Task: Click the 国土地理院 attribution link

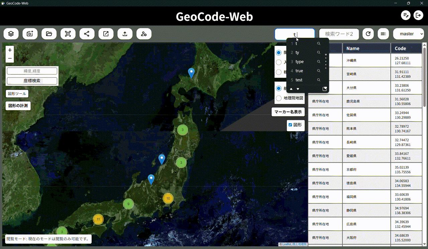Action: point(299,244)
